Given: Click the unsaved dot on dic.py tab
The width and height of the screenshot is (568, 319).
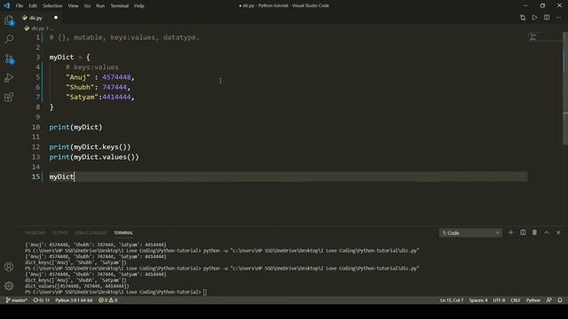Looking at the screenshot, I should [x=56, y=18].
